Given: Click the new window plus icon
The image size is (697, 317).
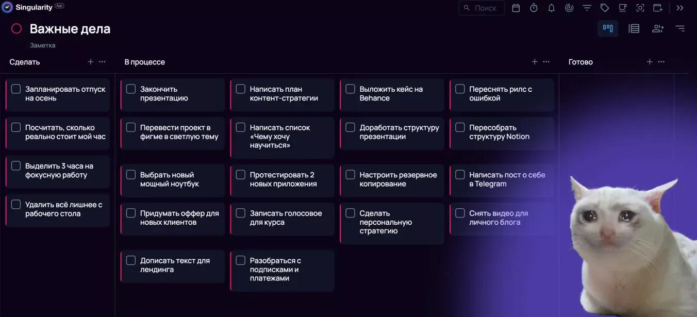Looking at the screenshot, I should pos(658,8).
